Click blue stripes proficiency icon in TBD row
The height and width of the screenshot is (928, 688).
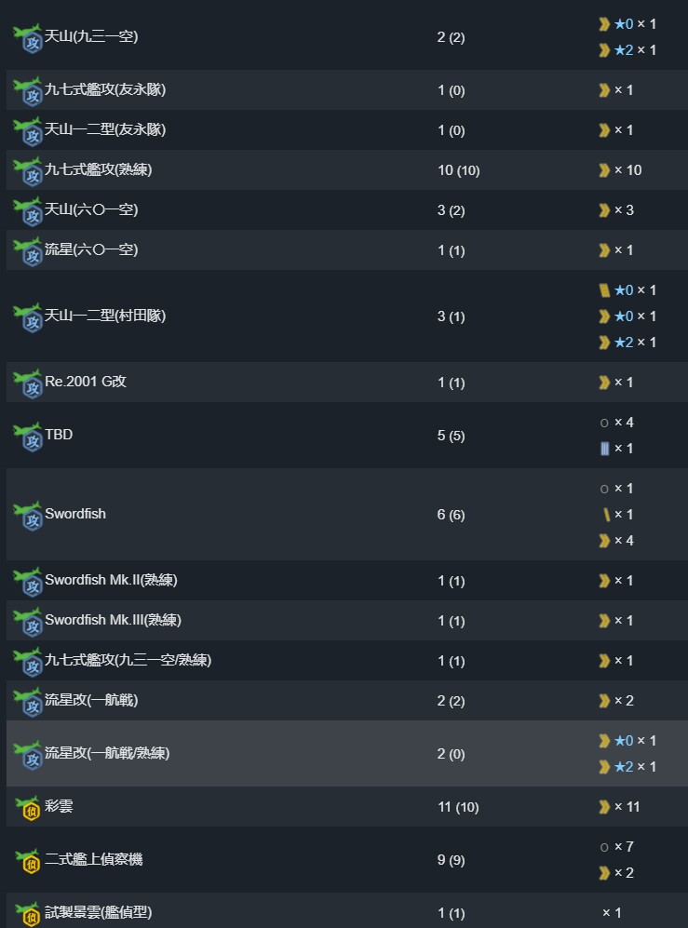(x=604, y=449)
